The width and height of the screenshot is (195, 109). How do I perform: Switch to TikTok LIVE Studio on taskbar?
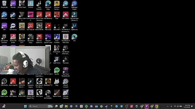pos(132,106)
